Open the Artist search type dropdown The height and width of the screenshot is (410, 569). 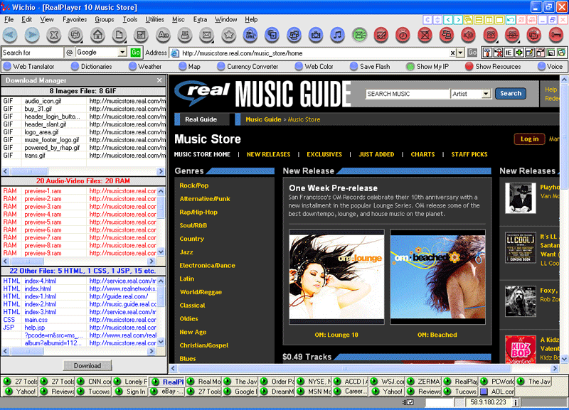(486, 94)
